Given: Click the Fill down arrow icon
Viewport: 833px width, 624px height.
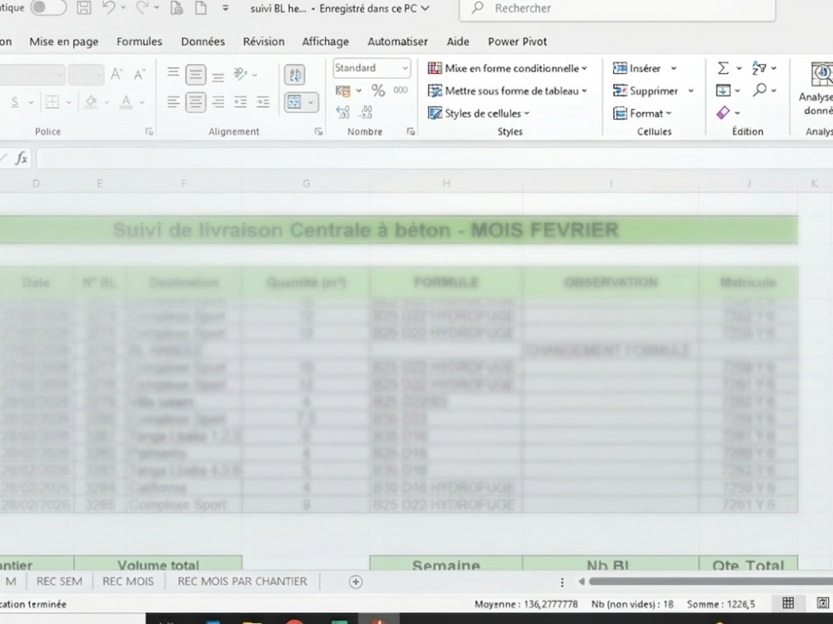Looking at the screenshot, I should click(724, 90).
